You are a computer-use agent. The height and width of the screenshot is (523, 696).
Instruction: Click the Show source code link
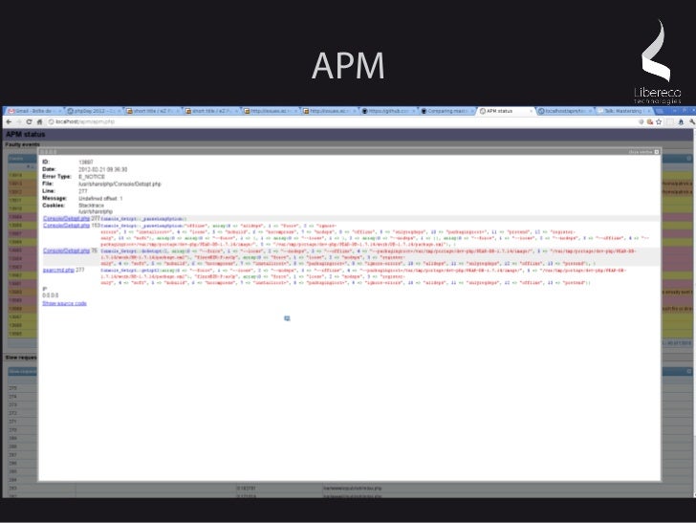click(64, 303)
